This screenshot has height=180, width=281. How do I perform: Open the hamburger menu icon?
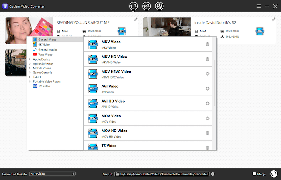(259, 6)
